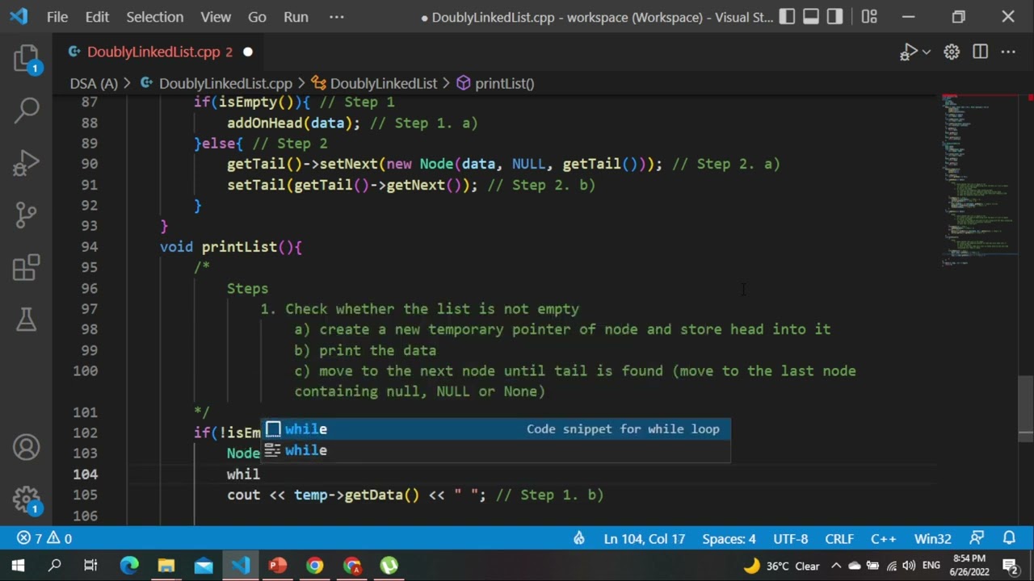Change UTF-8 file encoding
Screen dimensions: 1034x581
pyautogui.click(x=790, y=538)
